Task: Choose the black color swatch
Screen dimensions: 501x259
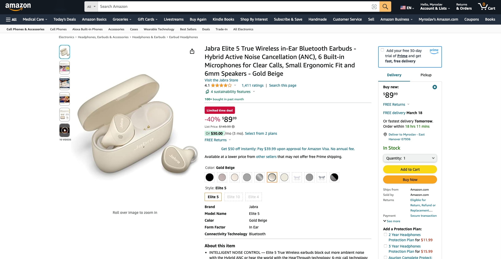Action: point(210,177)
